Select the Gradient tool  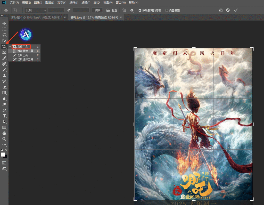pyautogui.click(x=4, y=93)
